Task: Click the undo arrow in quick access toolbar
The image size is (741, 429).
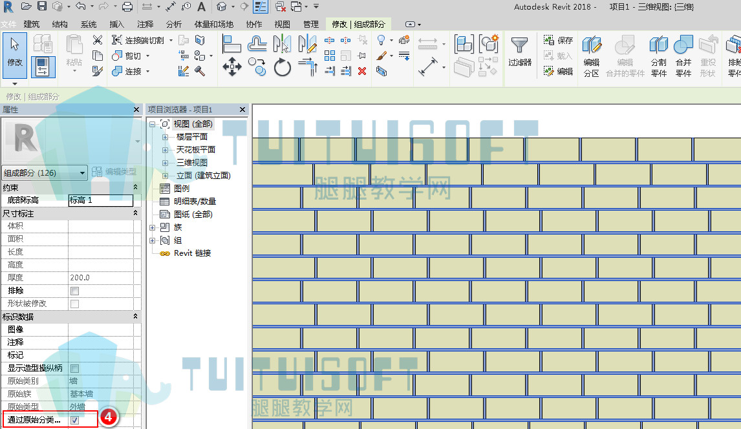Action: click(x=80, y=6)
